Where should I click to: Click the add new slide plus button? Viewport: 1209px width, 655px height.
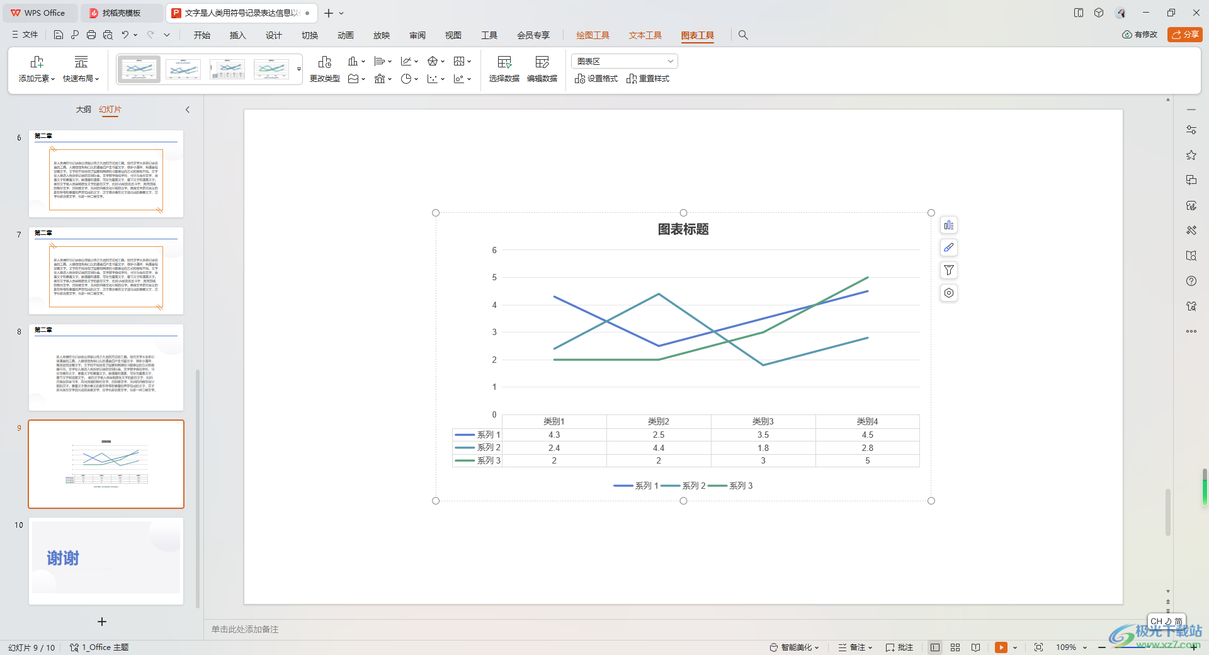pos(102,622)
